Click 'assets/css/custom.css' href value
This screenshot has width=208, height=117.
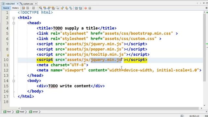(129, 39)
